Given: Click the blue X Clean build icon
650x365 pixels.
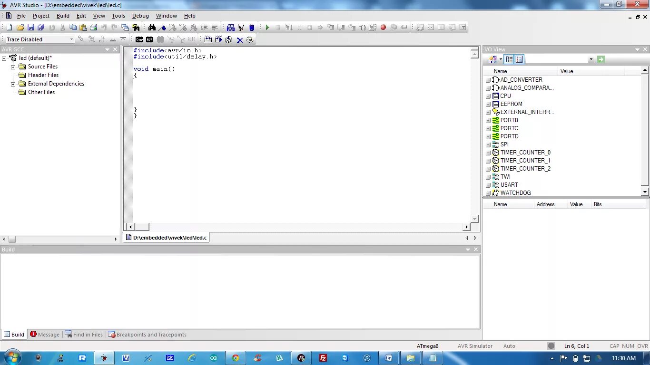Looking at the screenshot, I should tap(240, 40).
